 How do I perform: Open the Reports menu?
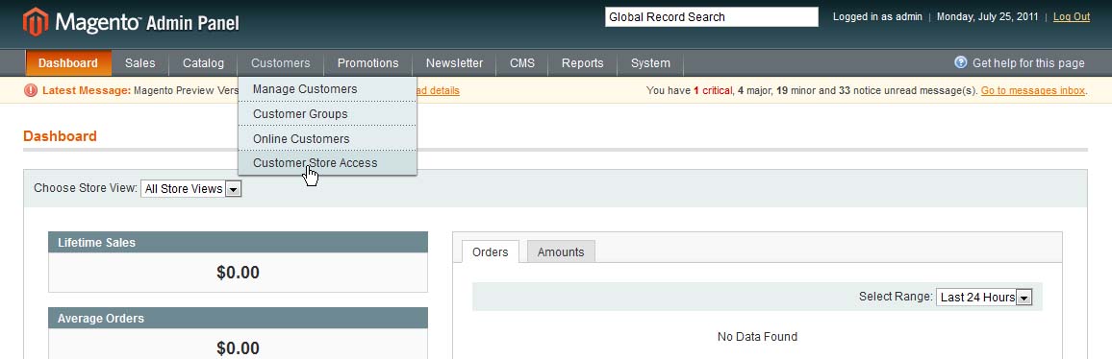582,63
